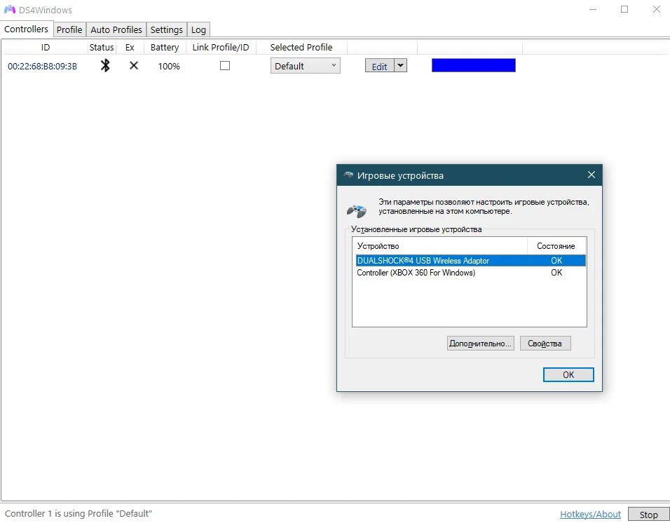Maximize the DS4Windows window
Image resolution: width=670 pixels, height=523 pixels.
point(624,9)
